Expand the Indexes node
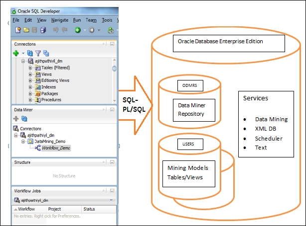This screenshot has height=226, width=306. point(30,87)
